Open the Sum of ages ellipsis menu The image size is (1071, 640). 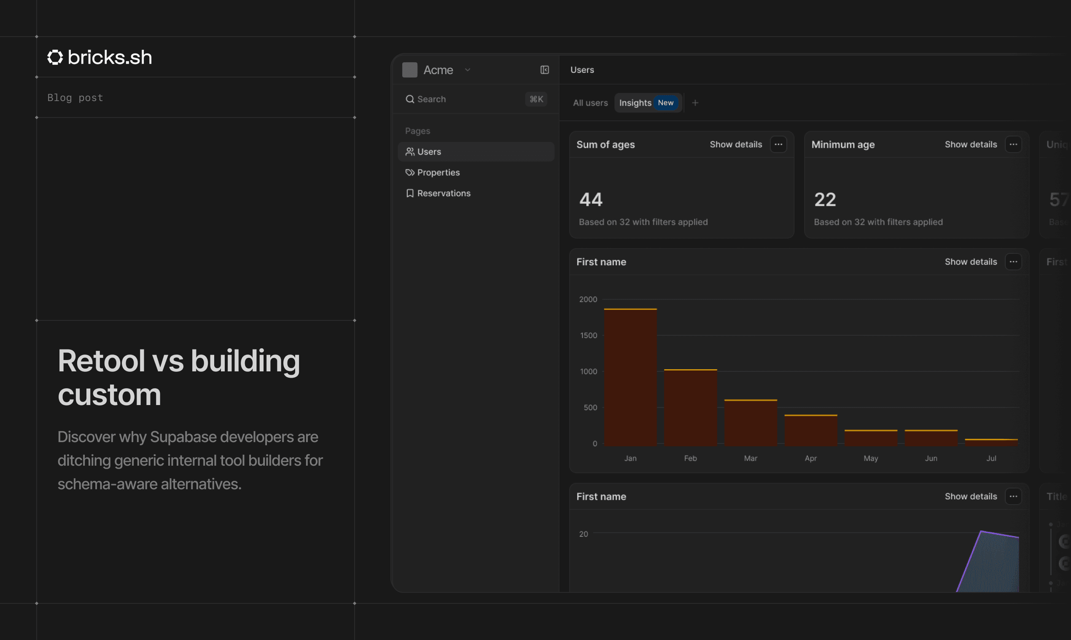pyautogui.click(x=778, y=144)
